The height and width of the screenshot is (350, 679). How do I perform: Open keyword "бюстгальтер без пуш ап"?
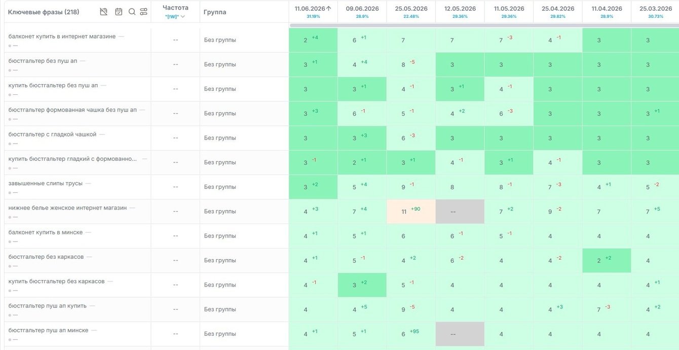tap(43, 61)
